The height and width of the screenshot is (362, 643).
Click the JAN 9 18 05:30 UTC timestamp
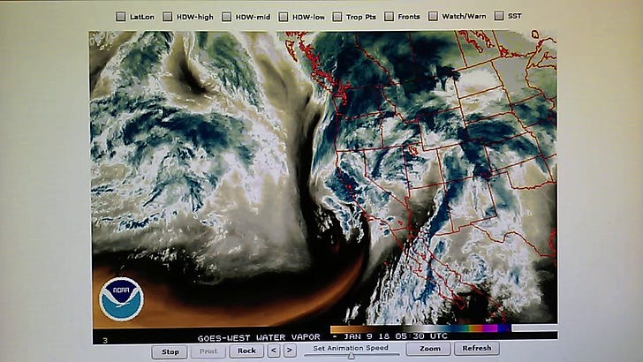pyautogui.click(x=396, y=336)
